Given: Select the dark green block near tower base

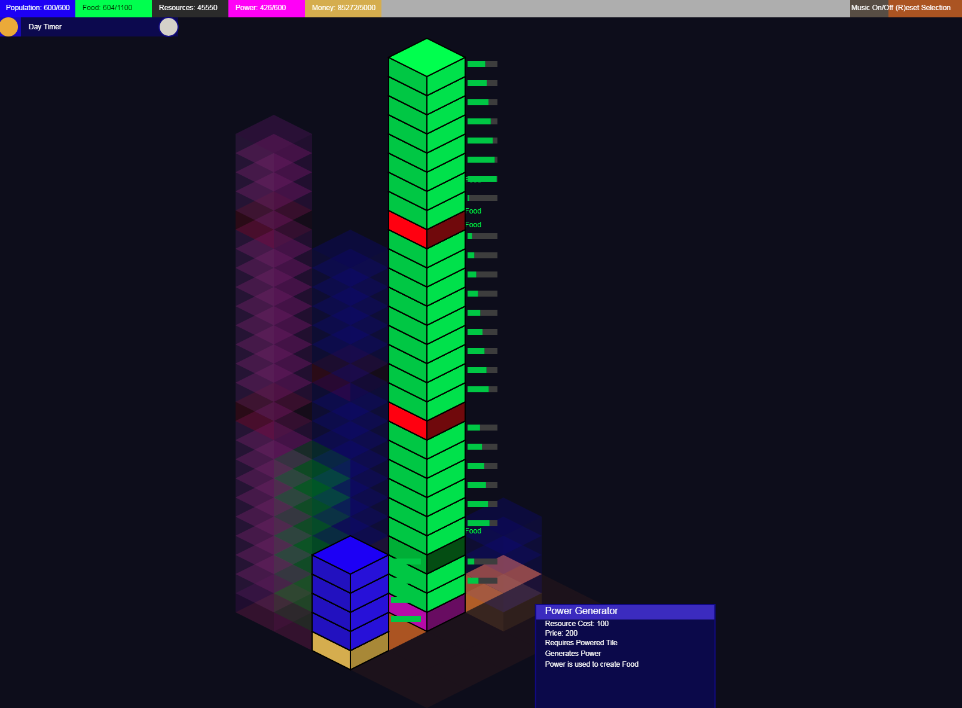Looking at the screenshot, I should 427,555.
